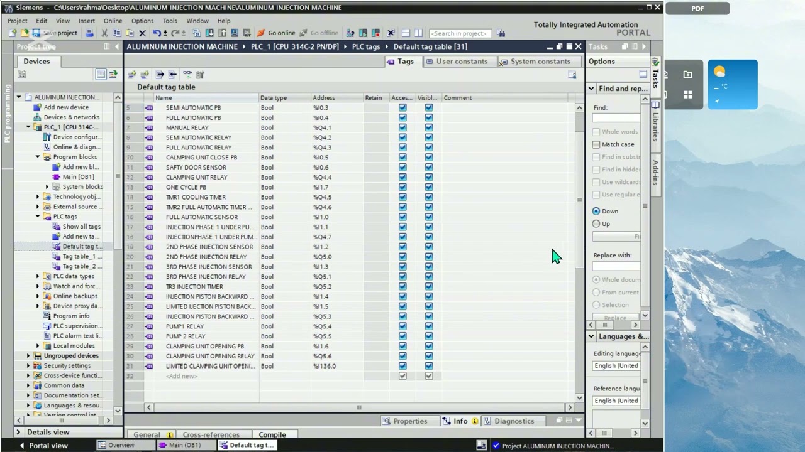
Task: Collapse the Project tree panel arrow
Action: point(117,46)
